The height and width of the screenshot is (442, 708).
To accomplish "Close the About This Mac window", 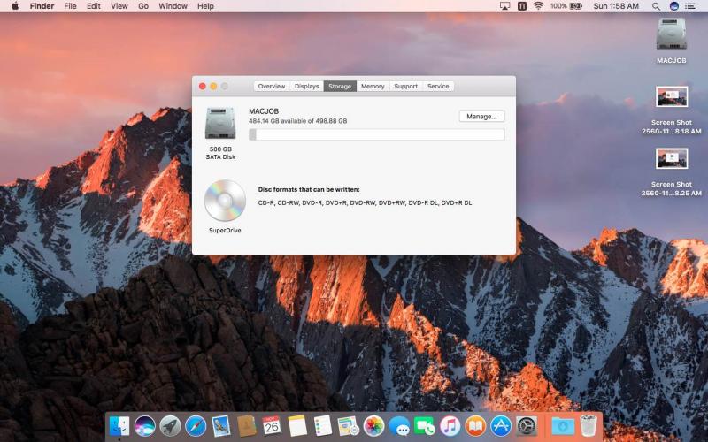I will click(203, 86).
